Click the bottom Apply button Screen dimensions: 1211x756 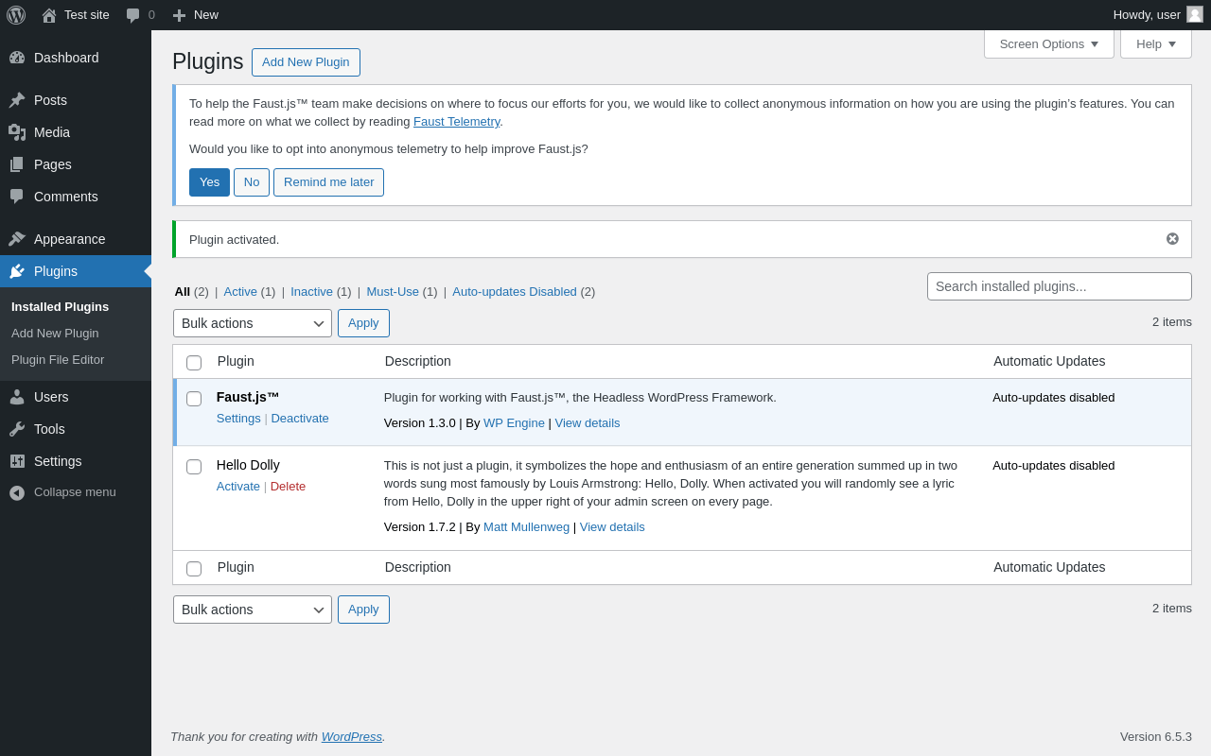click(363, 610)
